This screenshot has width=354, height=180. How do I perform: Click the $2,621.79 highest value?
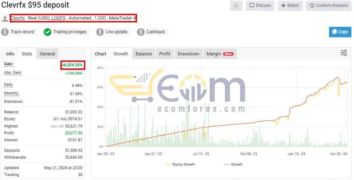click(x=74, y=126)
